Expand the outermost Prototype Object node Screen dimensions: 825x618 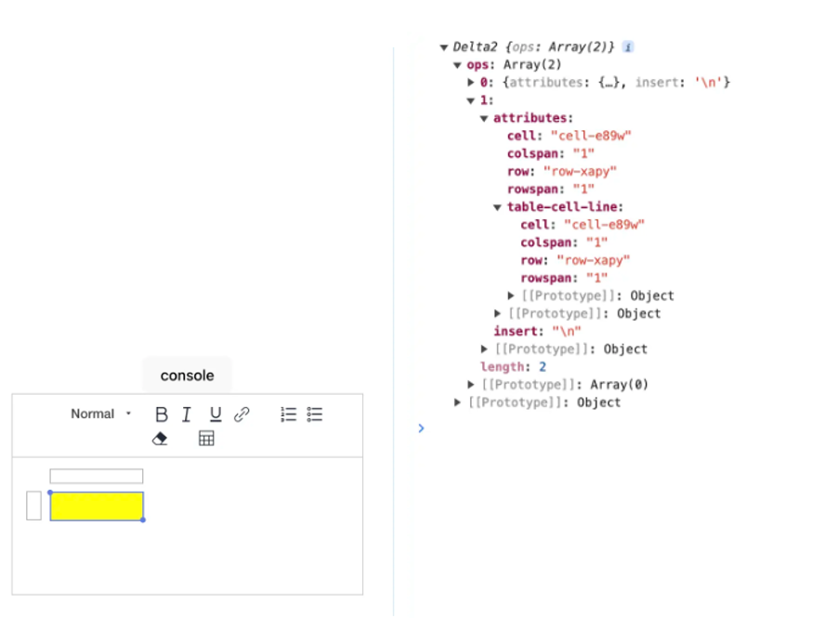457,402
